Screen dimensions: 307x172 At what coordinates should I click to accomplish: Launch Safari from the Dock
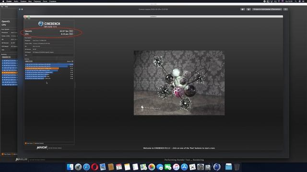click(86, 167)
